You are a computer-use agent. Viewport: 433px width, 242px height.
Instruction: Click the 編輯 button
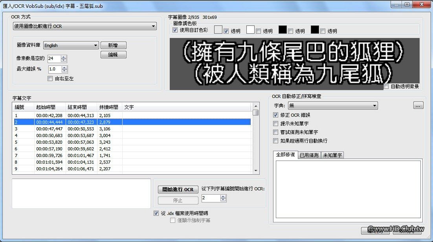tap(113, 54)
